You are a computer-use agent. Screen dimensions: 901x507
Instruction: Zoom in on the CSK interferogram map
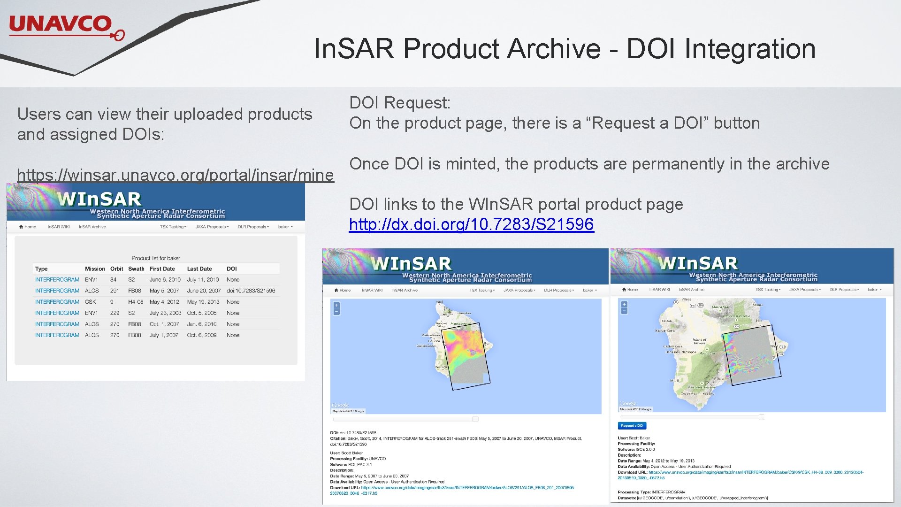click(624, 305)
